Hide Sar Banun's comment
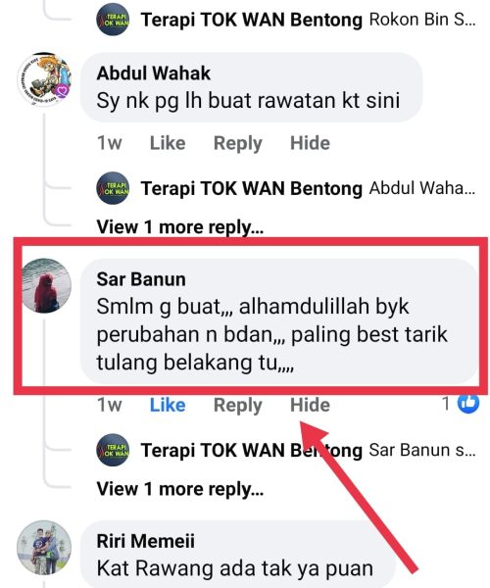Screen dimensions: 490x588 tap(310, 405)
